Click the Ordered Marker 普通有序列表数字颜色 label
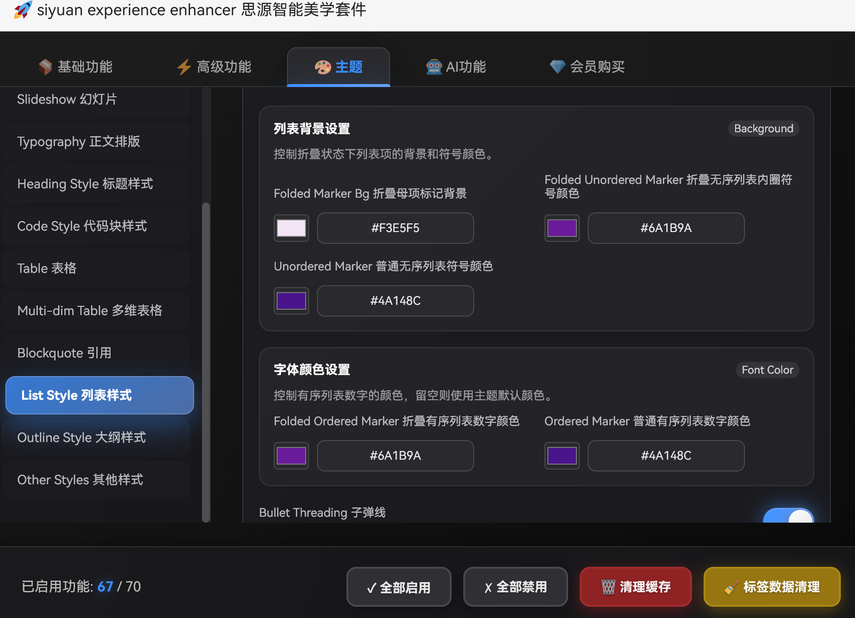The width and height of the screenshot is (855, 618). point(647,421)
